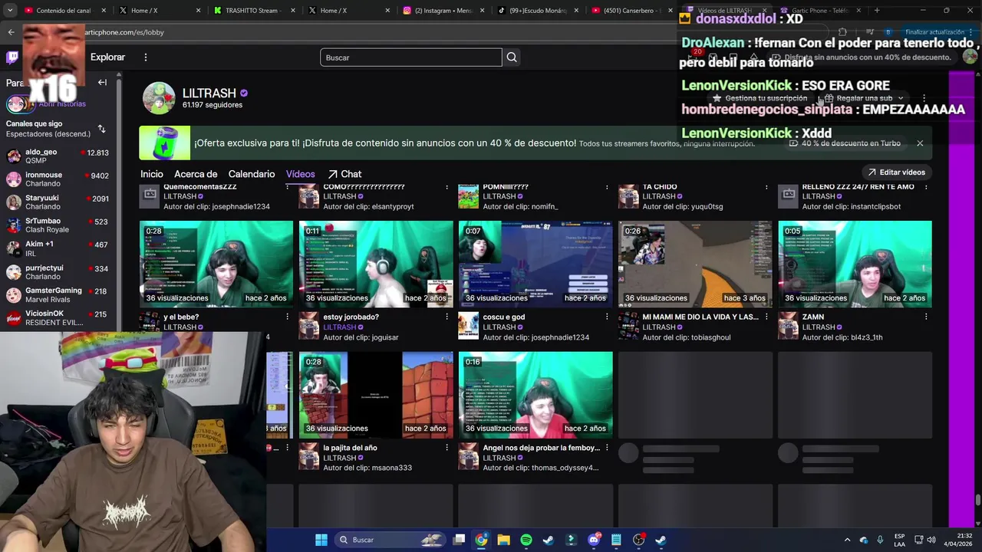Open options for 'la pajita del año' clip

(447, 448)
